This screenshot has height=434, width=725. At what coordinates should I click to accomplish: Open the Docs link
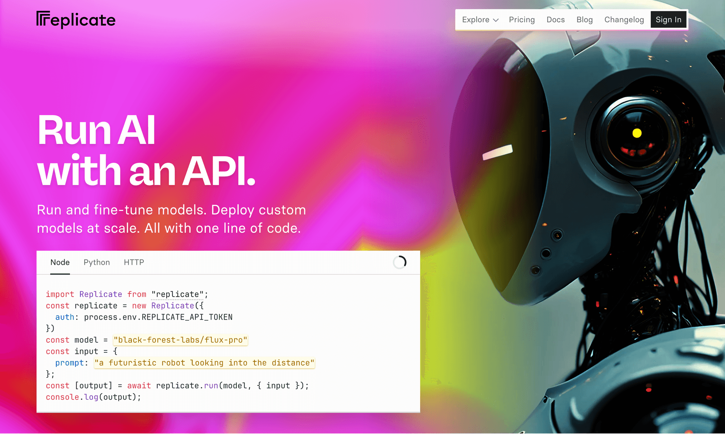(555, 20)
